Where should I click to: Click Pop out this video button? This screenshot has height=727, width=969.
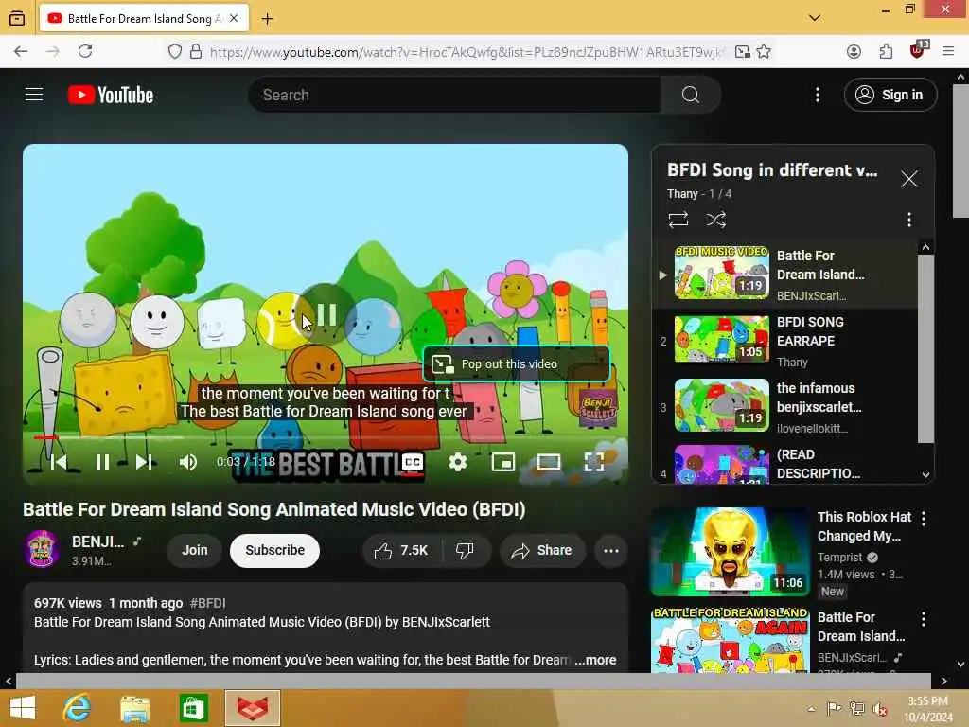[x=516, y=364]
